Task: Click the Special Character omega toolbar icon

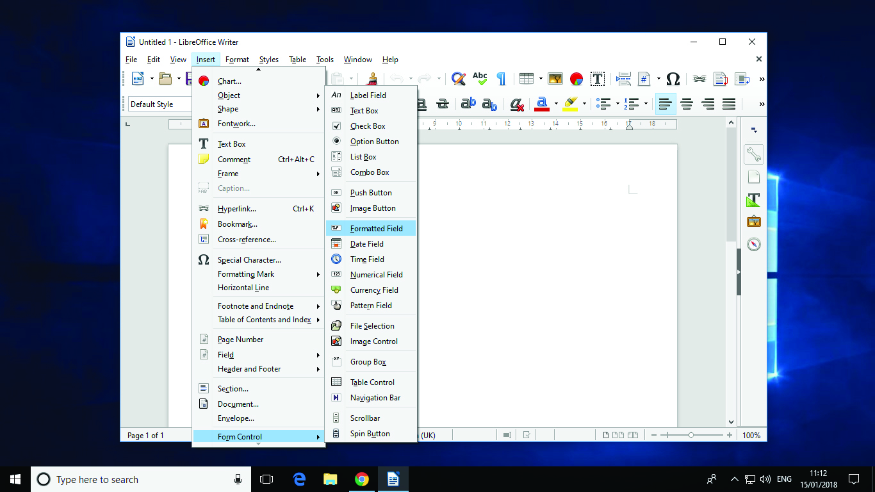Action: pos(673,79)
